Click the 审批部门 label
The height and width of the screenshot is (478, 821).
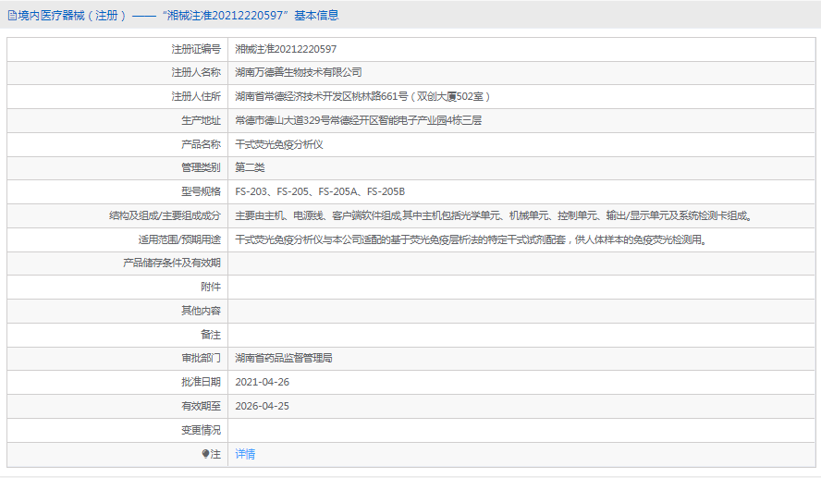(201, 358)
